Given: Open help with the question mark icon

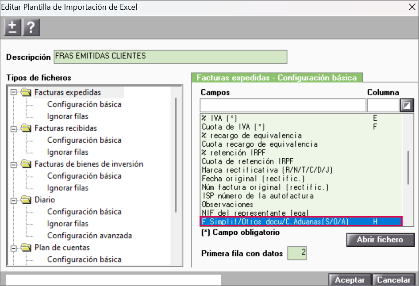Looking at the screenshot, I should (31, 27).
